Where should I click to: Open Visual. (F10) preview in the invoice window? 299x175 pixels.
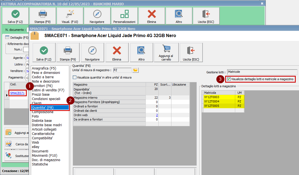point(70,16)
